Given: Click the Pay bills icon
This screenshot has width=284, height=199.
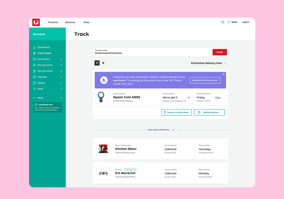Looking at the screenshot, I should 34,77.
